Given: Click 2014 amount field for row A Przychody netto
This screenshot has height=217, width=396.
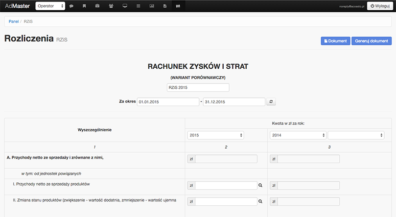Looking at the screenshot, I should [308, 159].
